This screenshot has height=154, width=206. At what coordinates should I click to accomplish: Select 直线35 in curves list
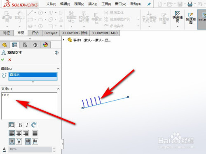coord(33,75)
